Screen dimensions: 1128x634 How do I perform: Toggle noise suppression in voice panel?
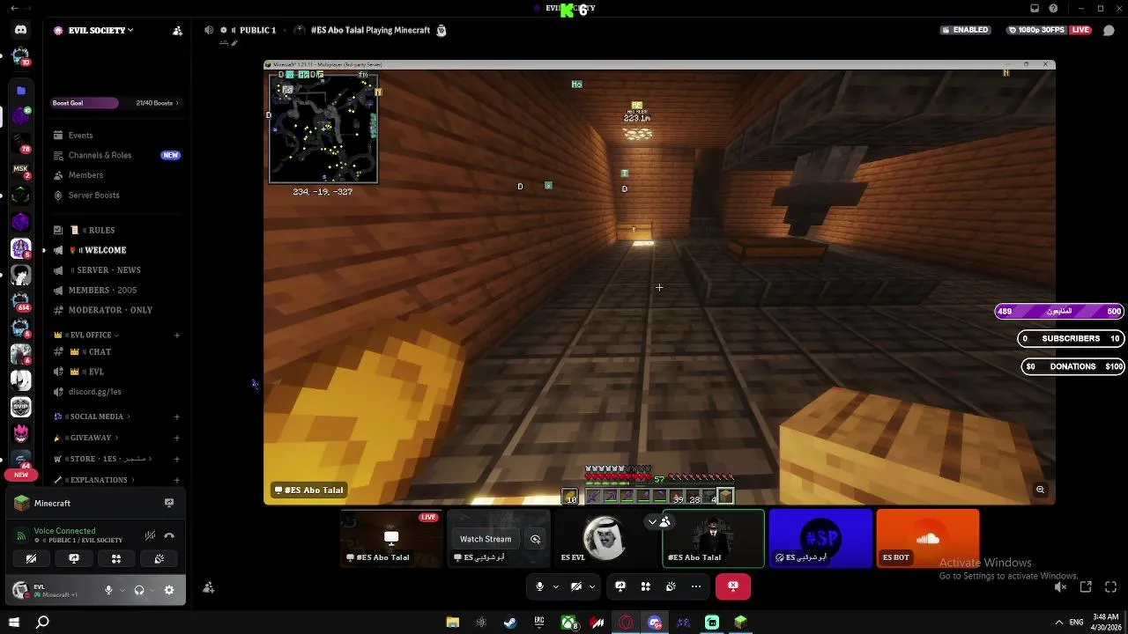[150, 535]
